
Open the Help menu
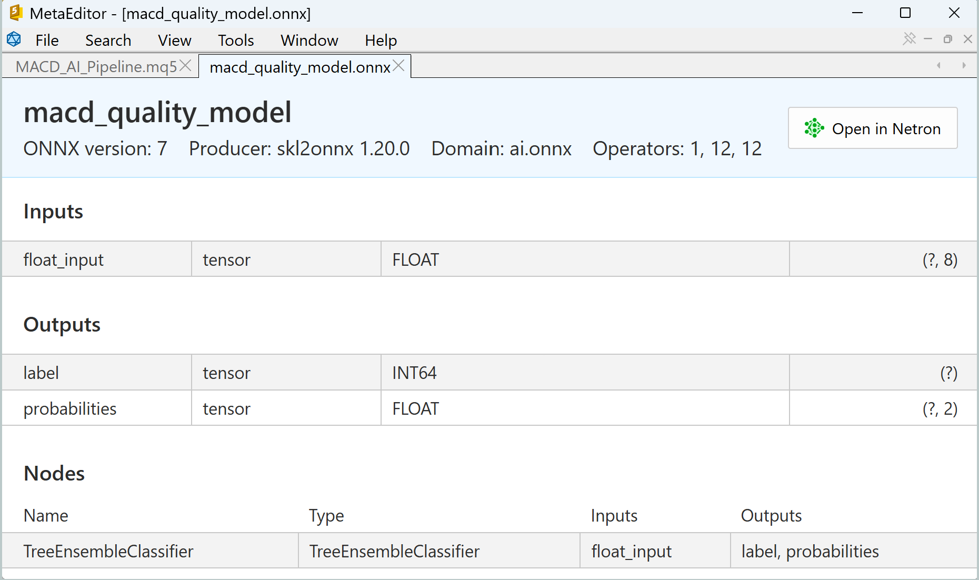[x=381, y=41]
